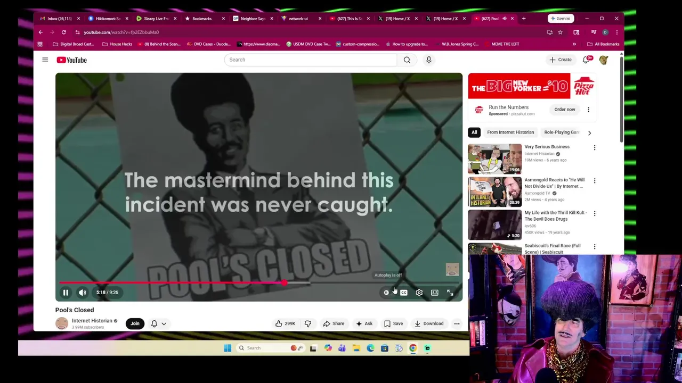Open the Gemini button in Chrome
Image resolution: width=682 pixels, height=383 pixels.
[x=561, y=19]
